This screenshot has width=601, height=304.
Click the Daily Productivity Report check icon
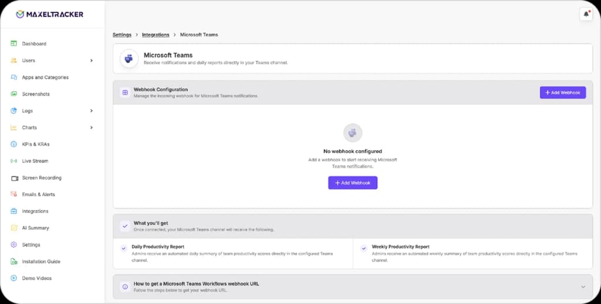point(124,248)
